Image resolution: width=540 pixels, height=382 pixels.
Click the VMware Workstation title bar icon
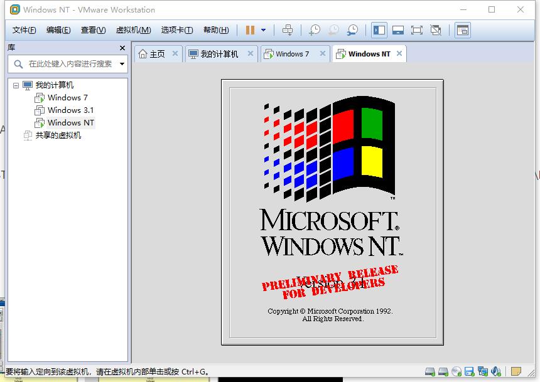pyautogui.click(x=14, y=9)
